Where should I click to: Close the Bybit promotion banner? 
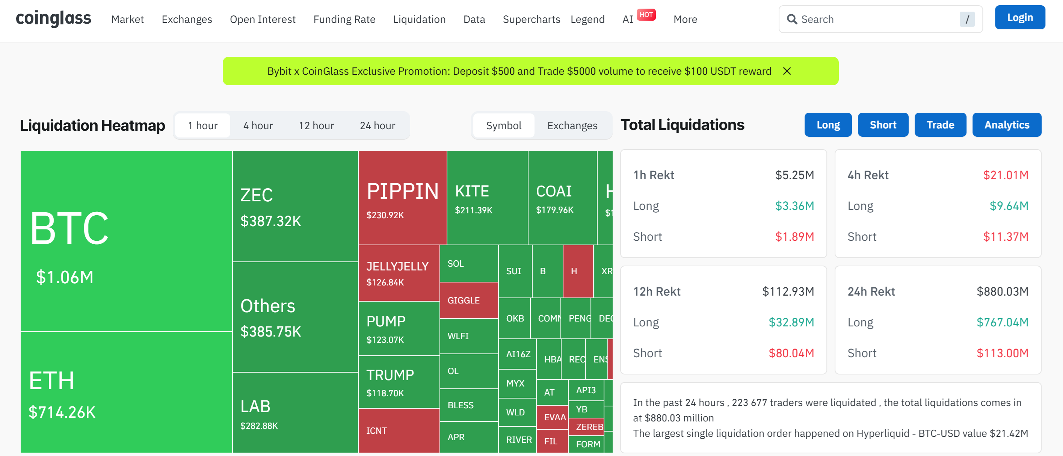(x=787, y=71)
